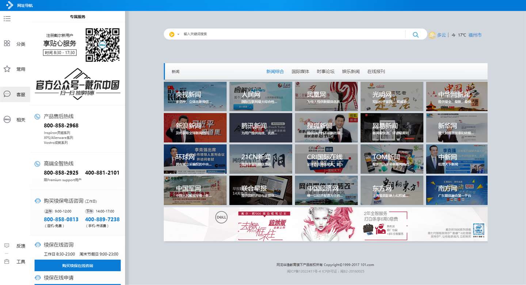Click the phone number 800-858-0813
526x285 pixels.
(61, 219)
